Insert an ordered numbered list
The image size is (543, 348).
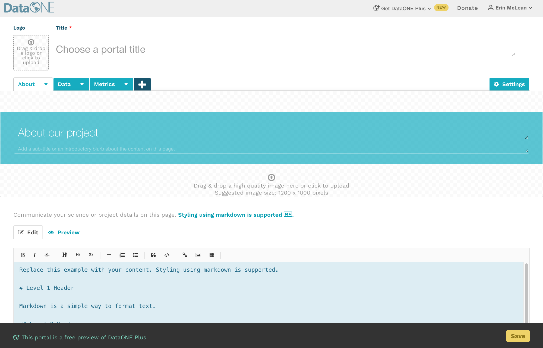point(122,255)
